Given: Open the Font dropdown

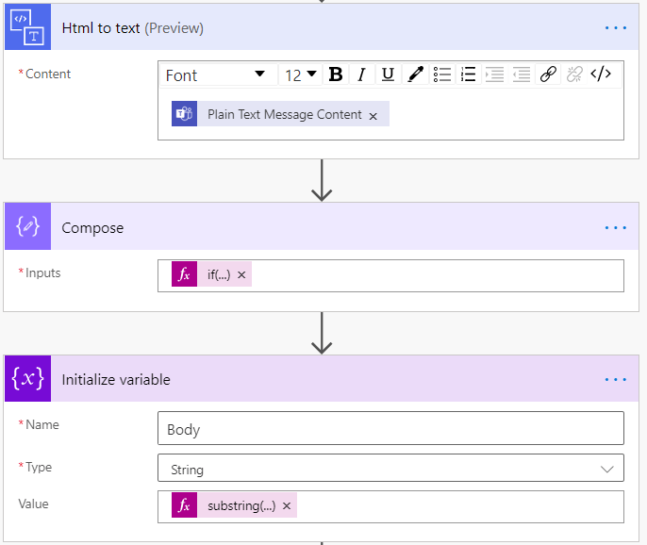Looking at the screenshot, I should [x=216, y=75].
